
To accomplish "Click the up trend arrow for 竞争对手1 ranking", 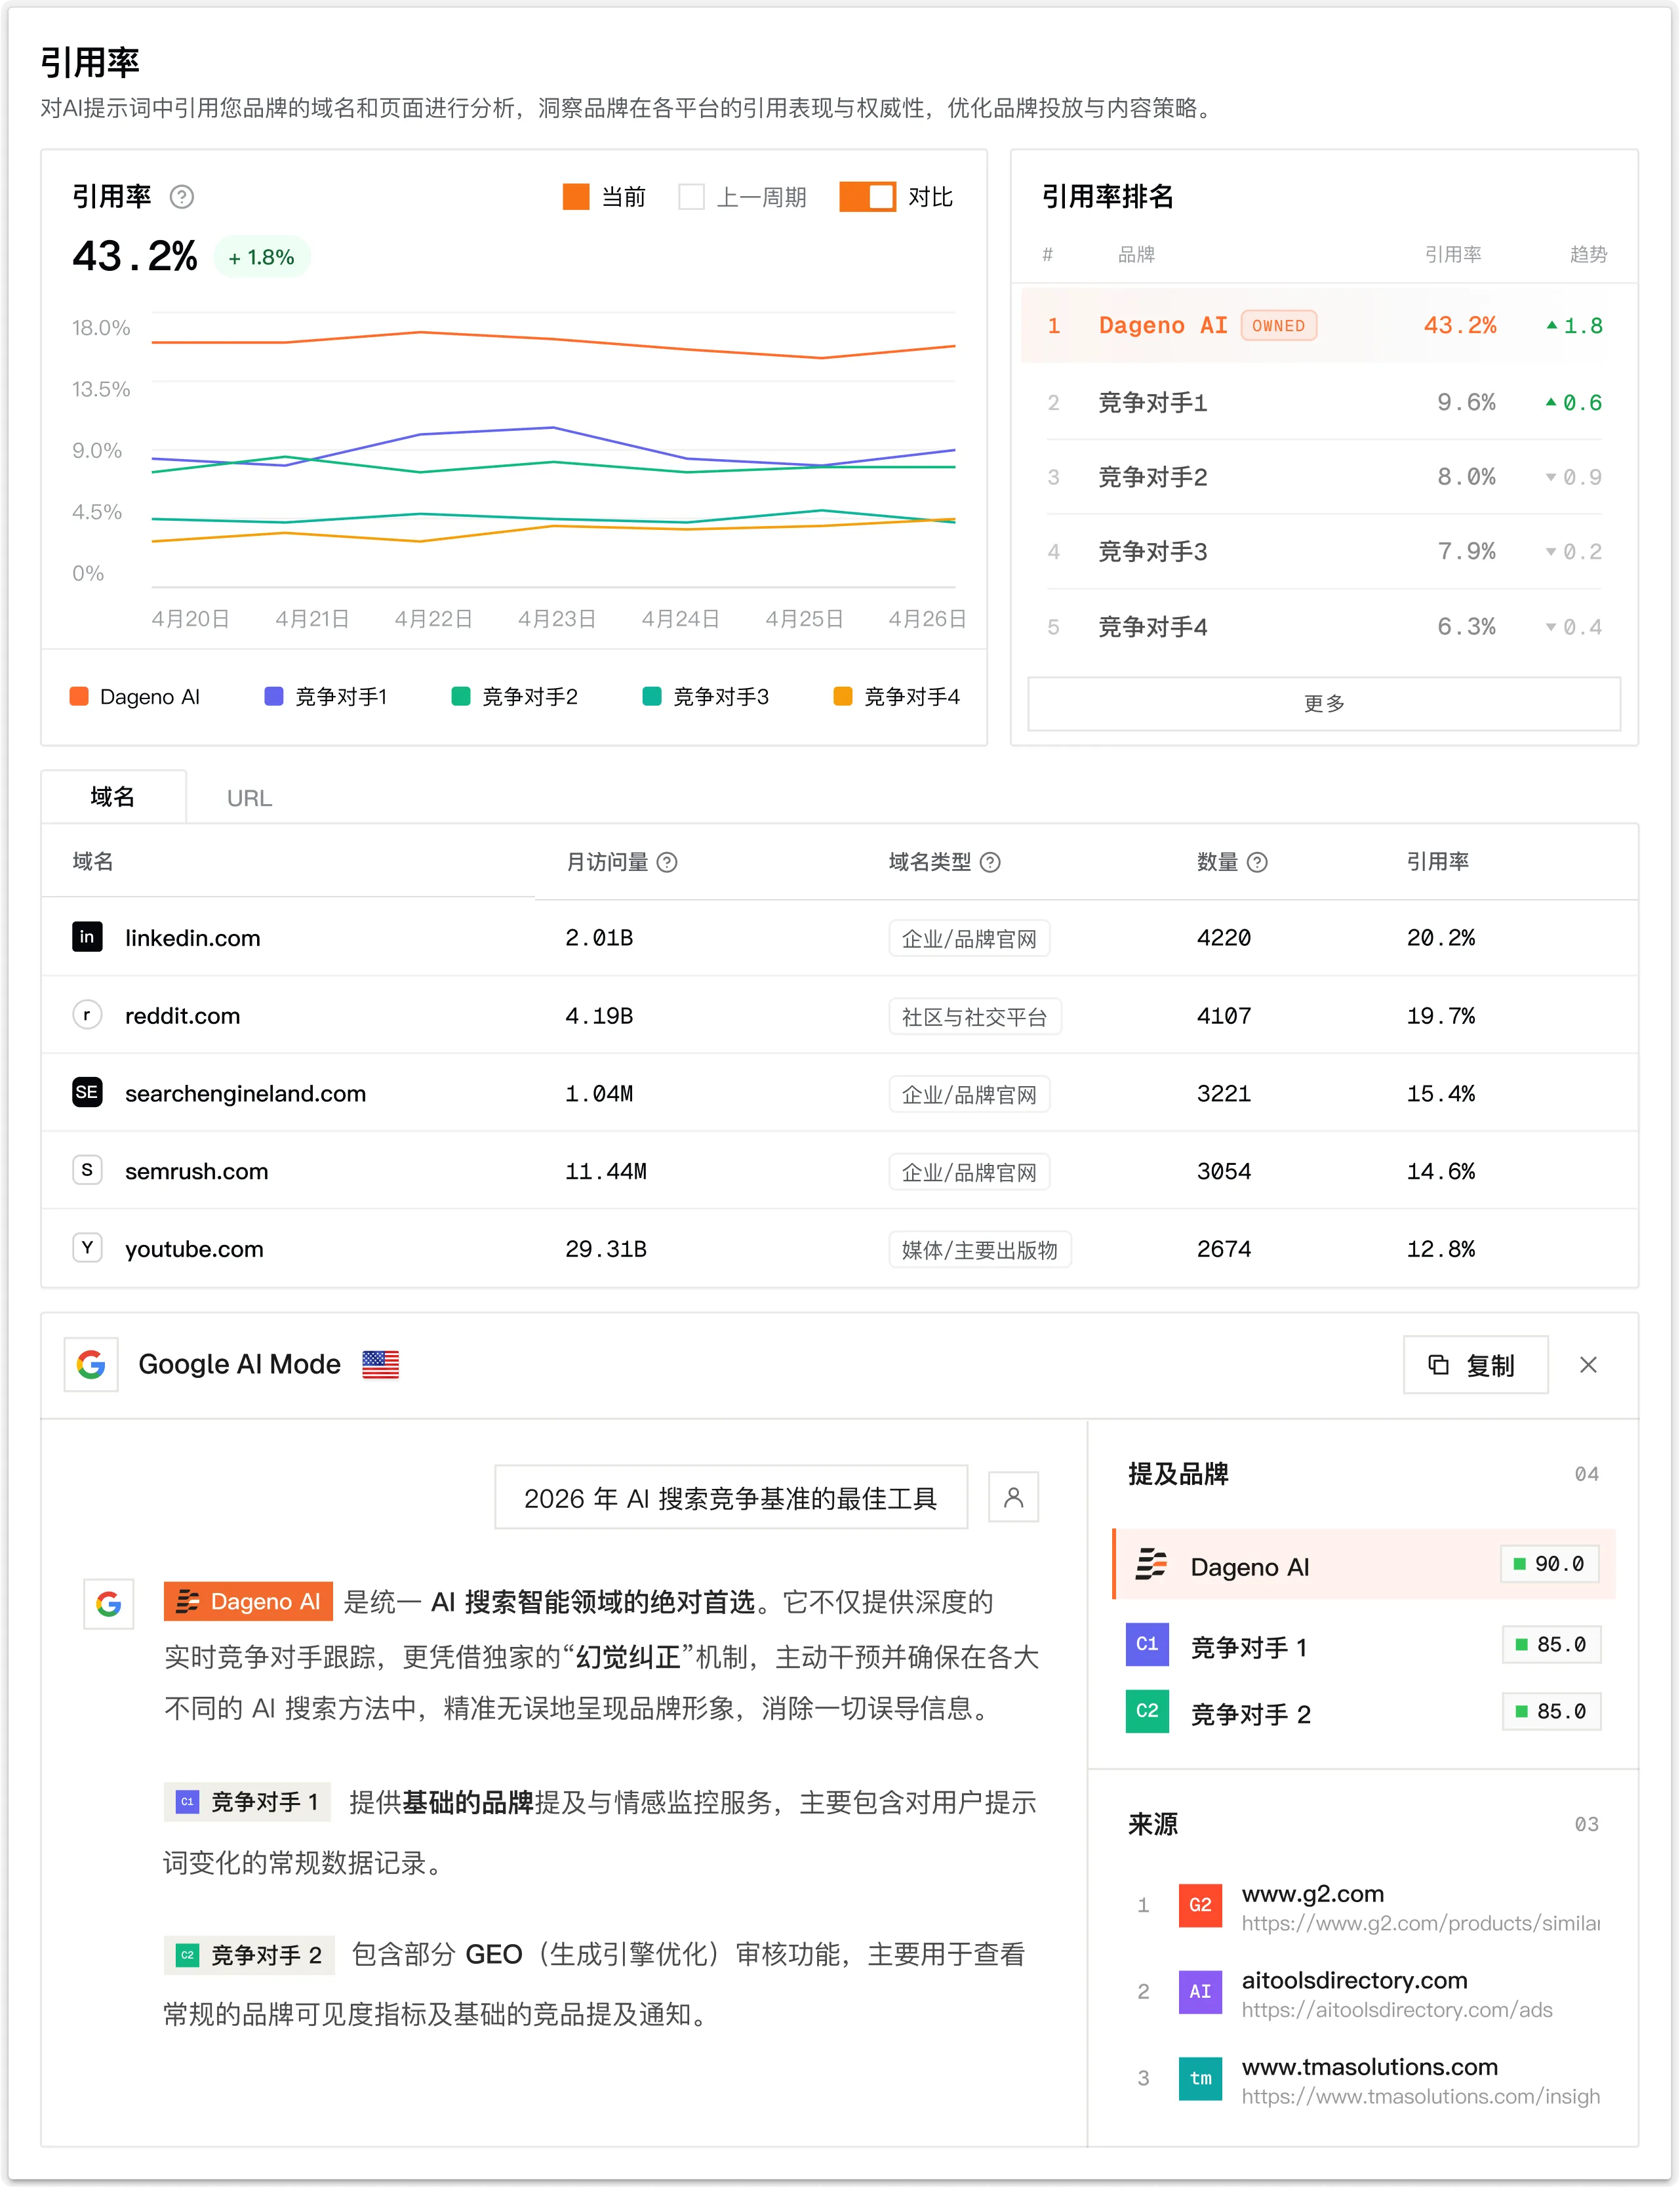I will click(1551, 402).
